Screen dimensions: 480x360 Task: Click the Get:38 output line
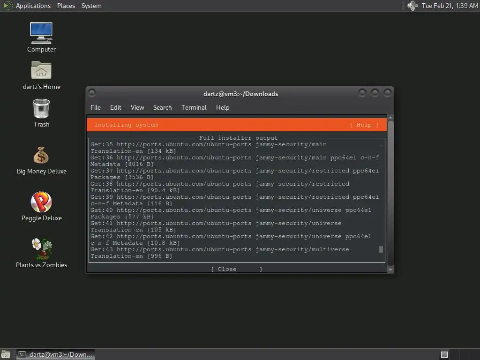(x=220, y=184)
